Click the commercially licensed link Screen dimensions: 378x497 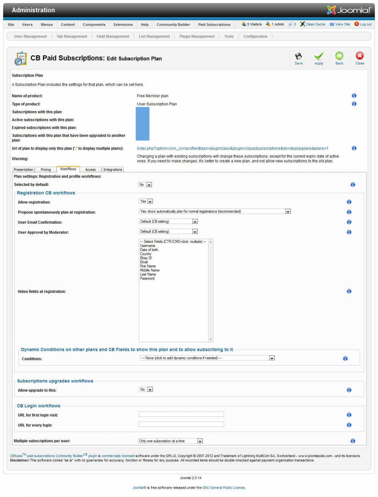[118, 456]
